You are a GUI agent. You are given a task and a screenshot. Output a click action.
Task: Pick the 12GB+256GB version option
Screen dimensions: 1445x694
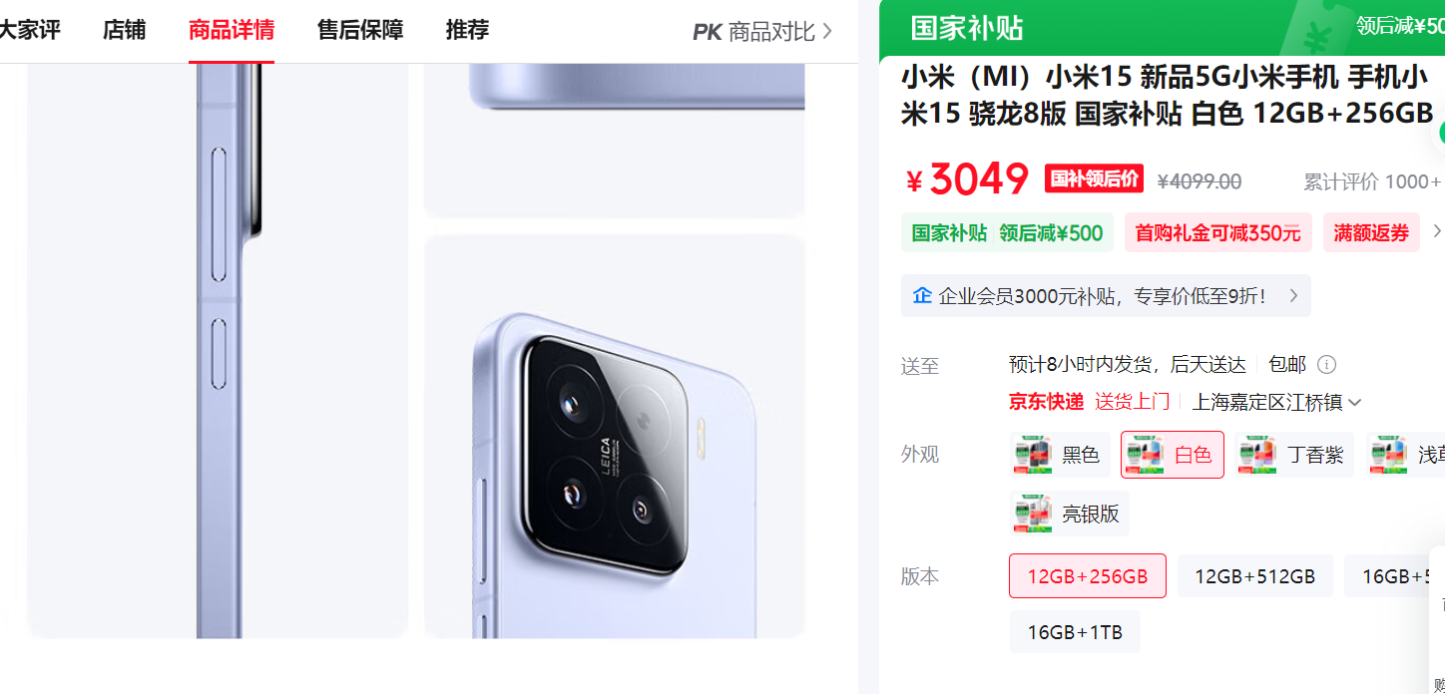(1088, 576)
